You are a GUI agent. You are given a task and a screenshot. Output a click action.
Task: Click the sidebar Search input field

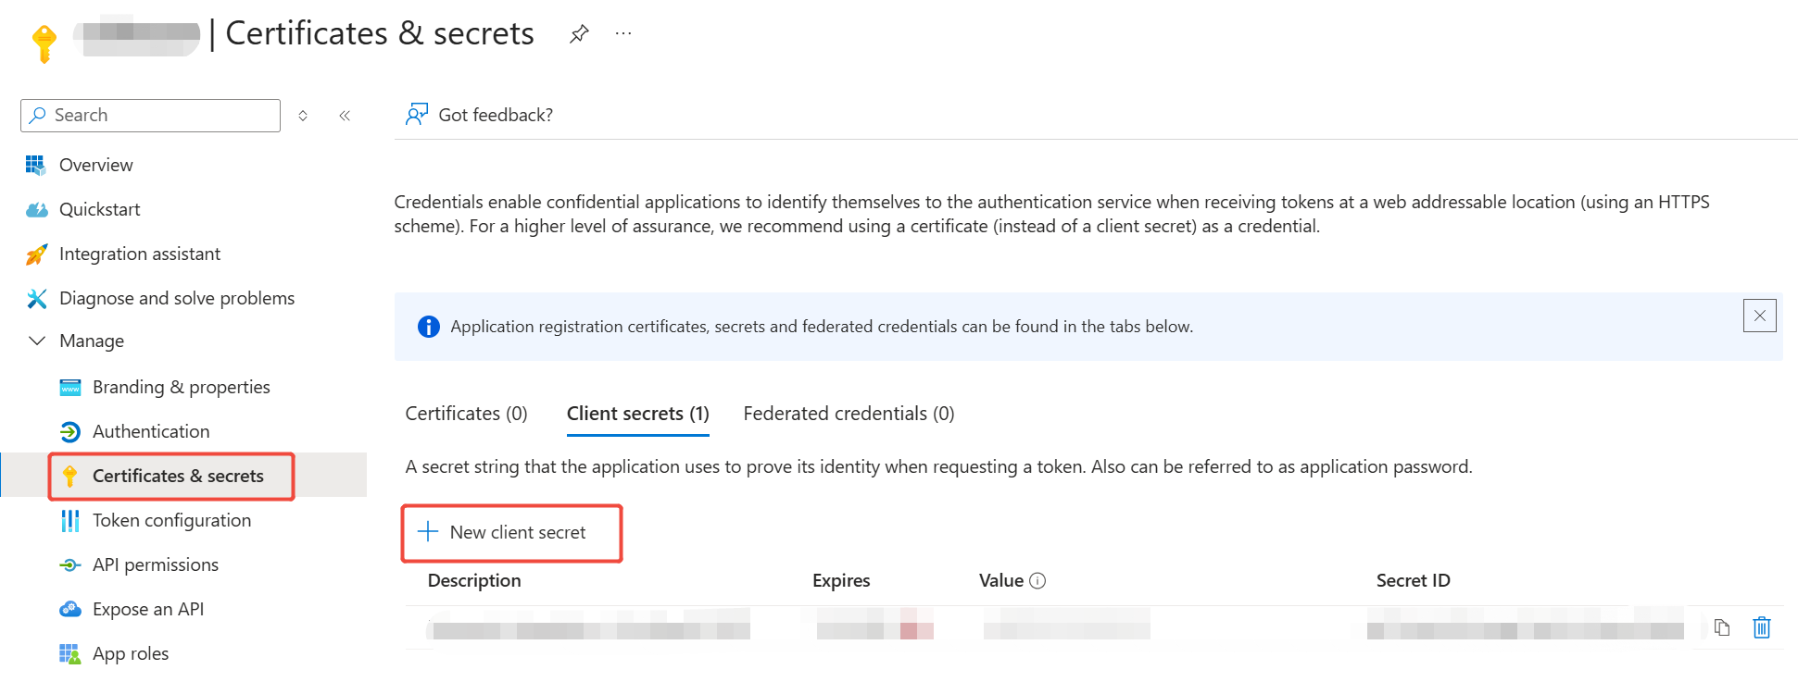tap(150, 116)
